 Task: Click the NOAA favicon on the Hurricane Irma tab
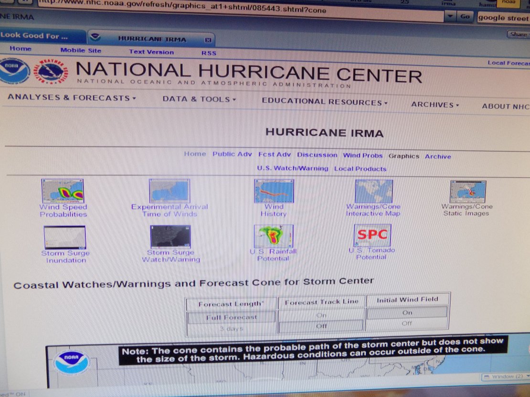click(x=95, y=37)
